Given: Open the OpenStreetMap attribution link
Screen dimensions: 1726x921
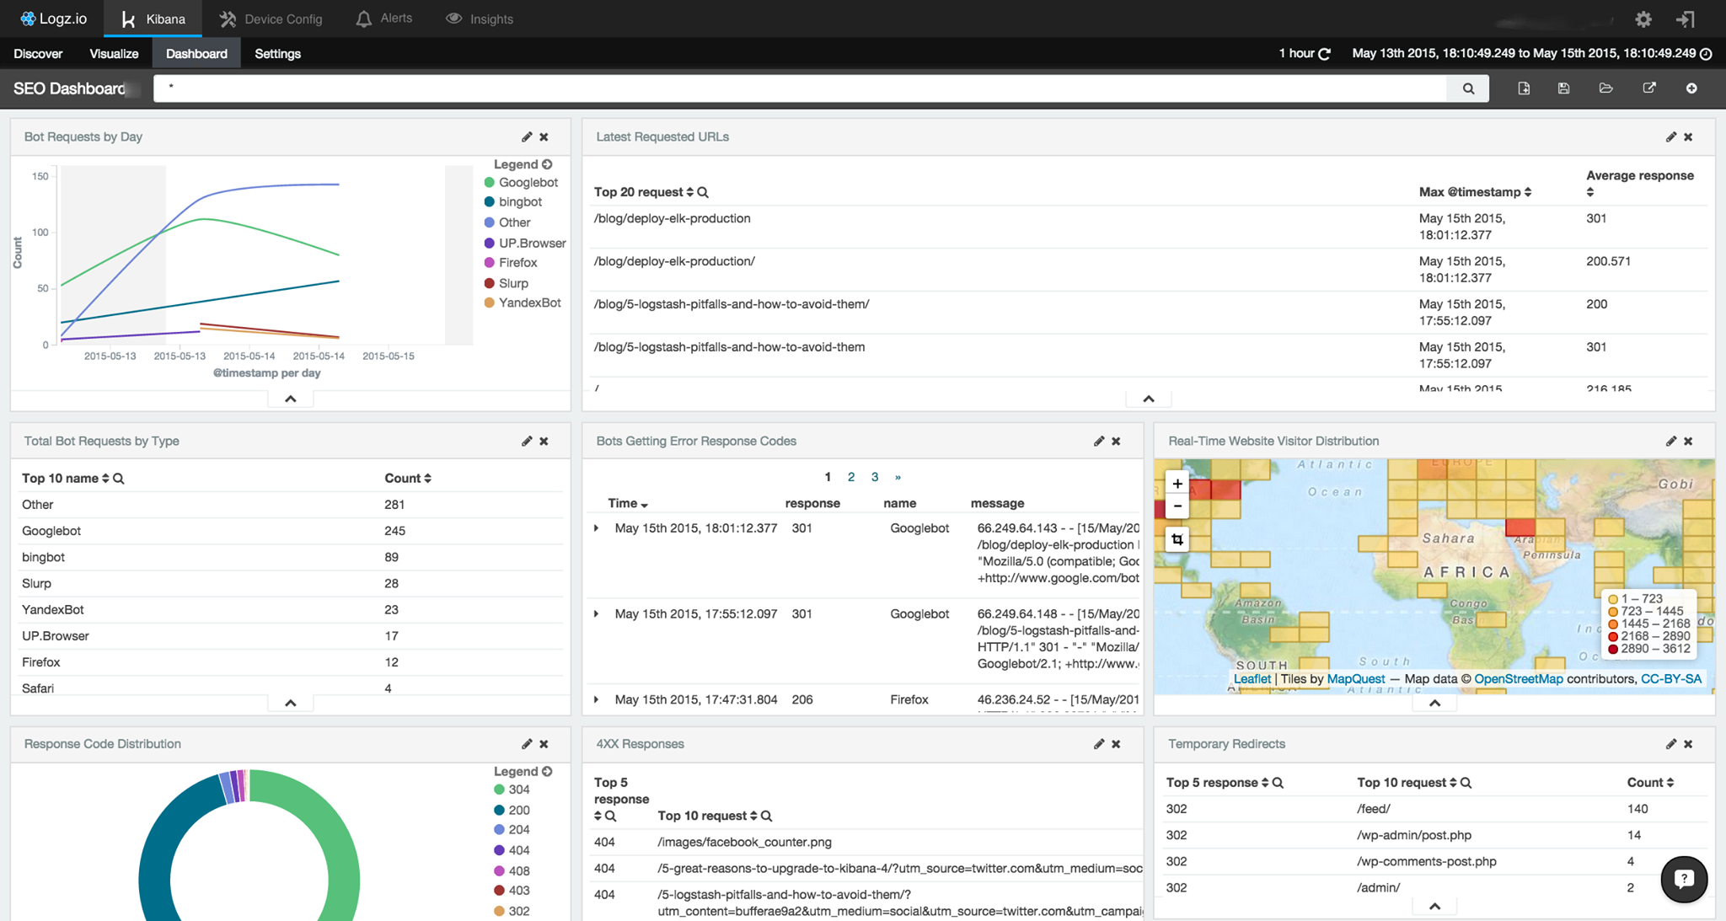Looking at the screenshot, I should point(1518,679).
